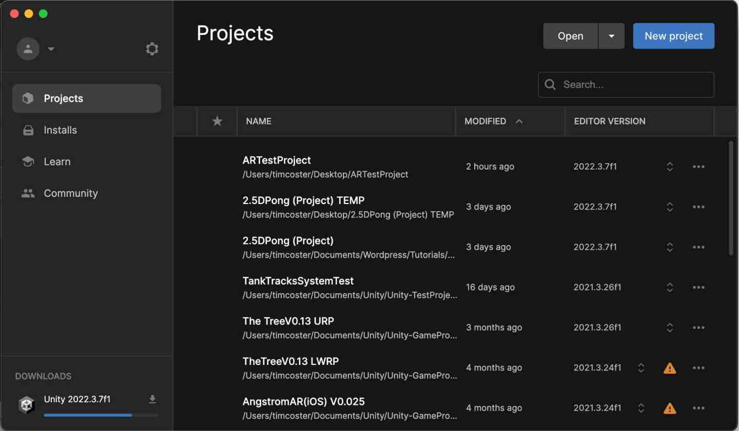Click the New project button
Screen dimensions: 739x431
coord(673,36)
